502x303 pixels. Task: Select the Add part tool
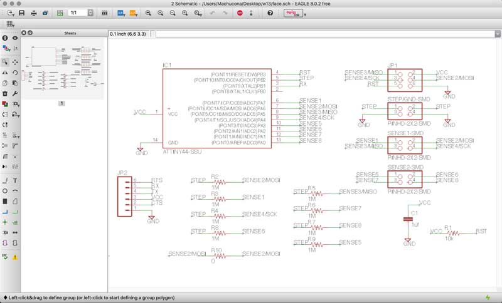click(x=5, y=104)
